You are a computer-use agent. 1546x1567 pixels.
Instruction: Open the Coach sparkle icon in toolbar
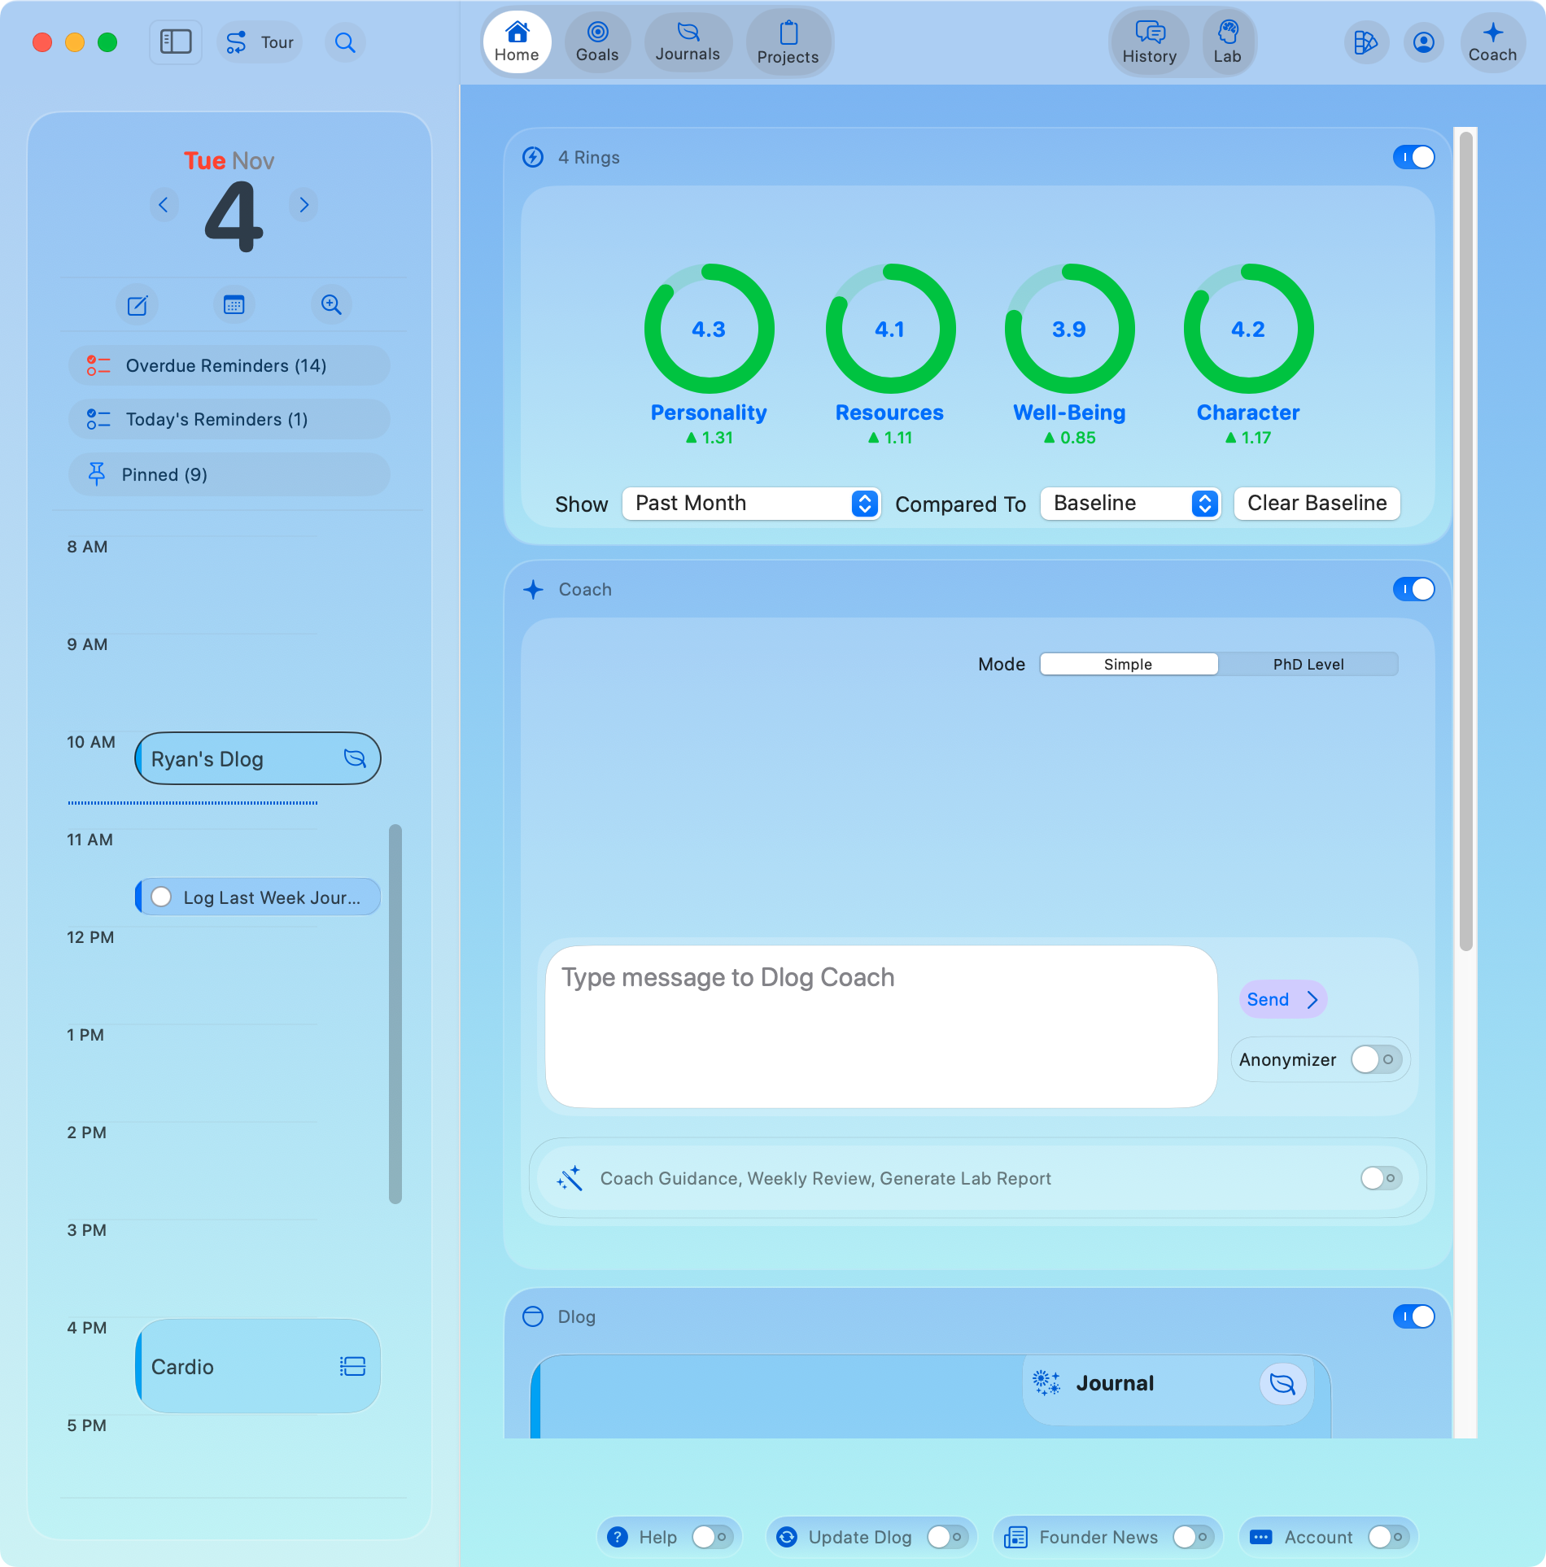1491,42
